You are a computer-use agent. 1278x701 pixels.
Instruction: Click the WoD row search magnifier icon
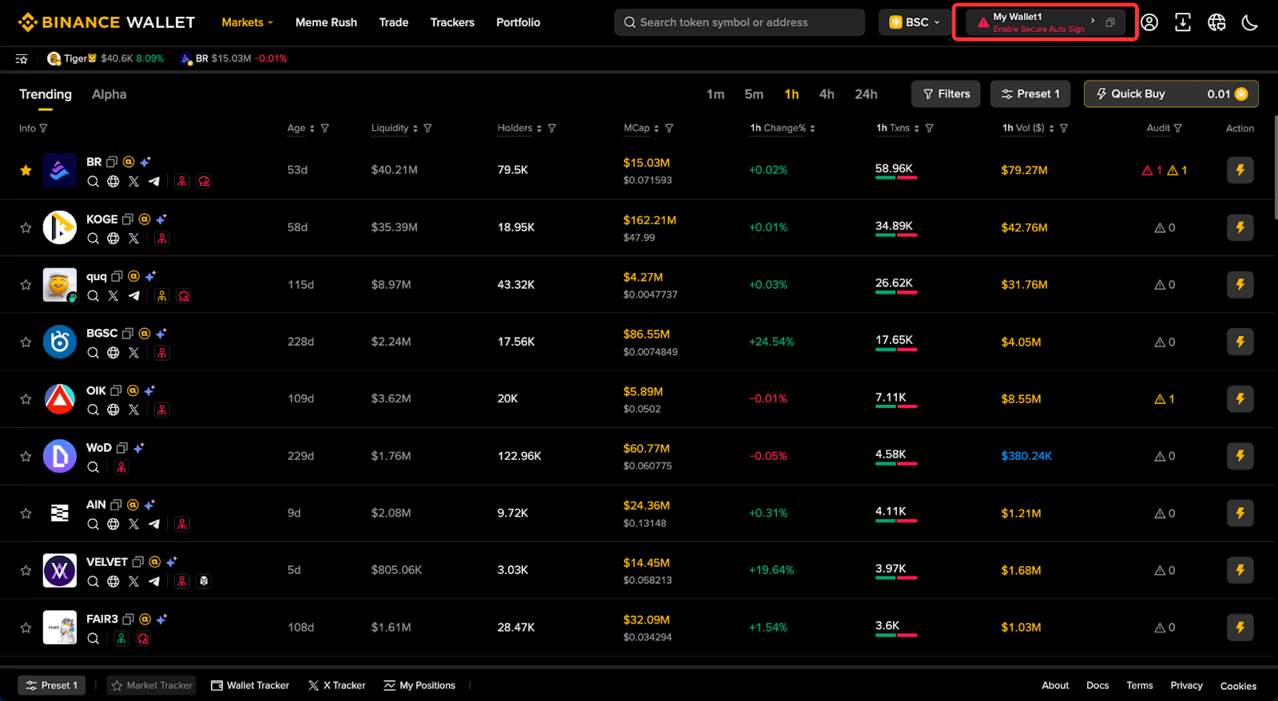tap(93, 467)
